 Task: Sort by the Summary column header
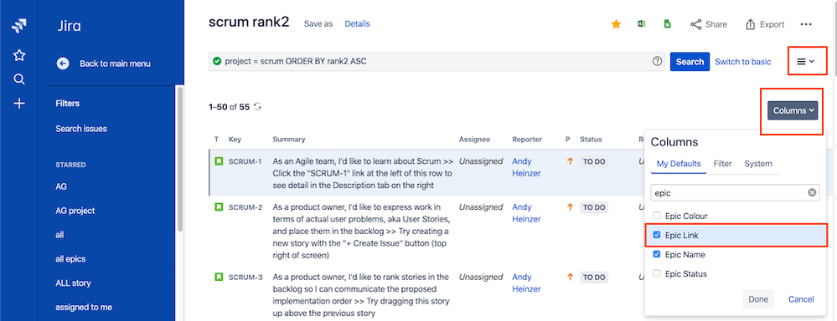pyautogui.click(x=289, y=140)
